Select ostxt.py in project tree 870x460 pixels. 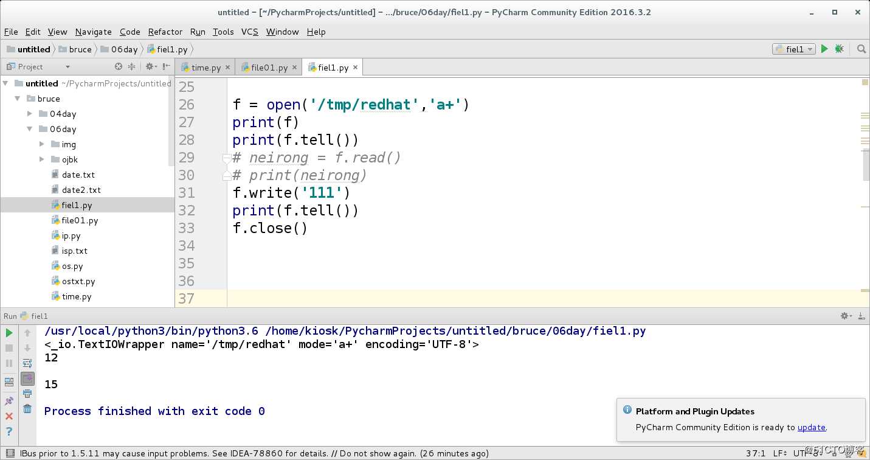[x=78, y=281]
